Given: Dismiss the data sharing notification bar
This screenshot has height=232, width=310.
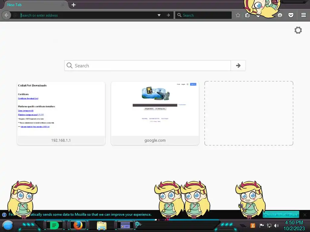Looking at the screenshot, I should point(305,215).
